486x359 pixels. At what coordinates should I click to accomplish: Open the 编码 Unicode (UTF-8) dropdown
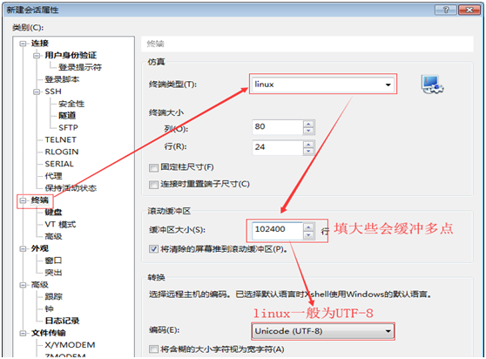pos(322,331)
